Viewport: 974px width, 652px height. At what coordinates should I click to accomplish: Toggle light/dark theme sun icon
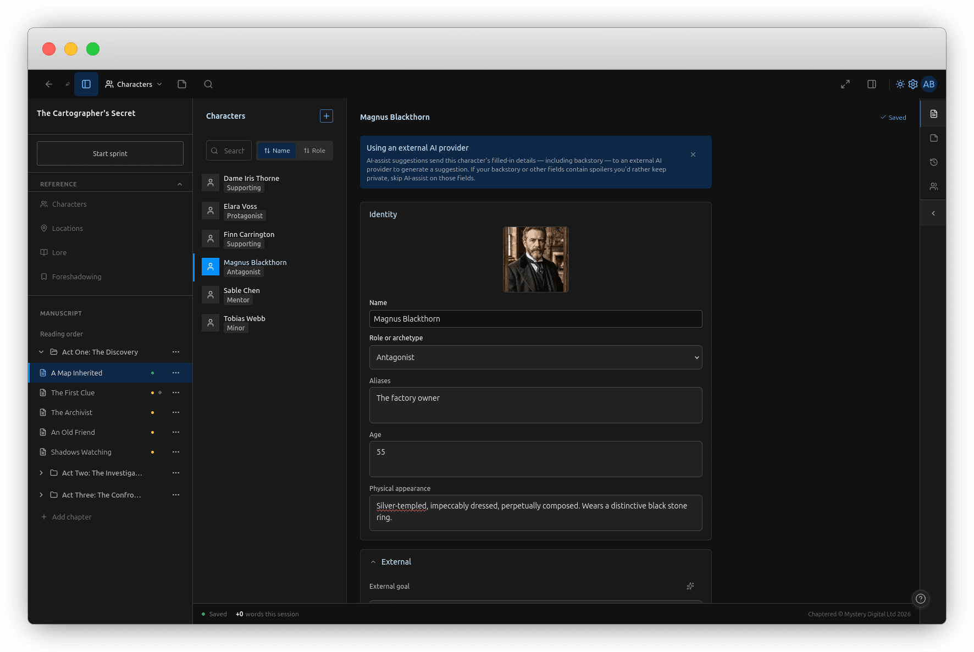point(900,84)
